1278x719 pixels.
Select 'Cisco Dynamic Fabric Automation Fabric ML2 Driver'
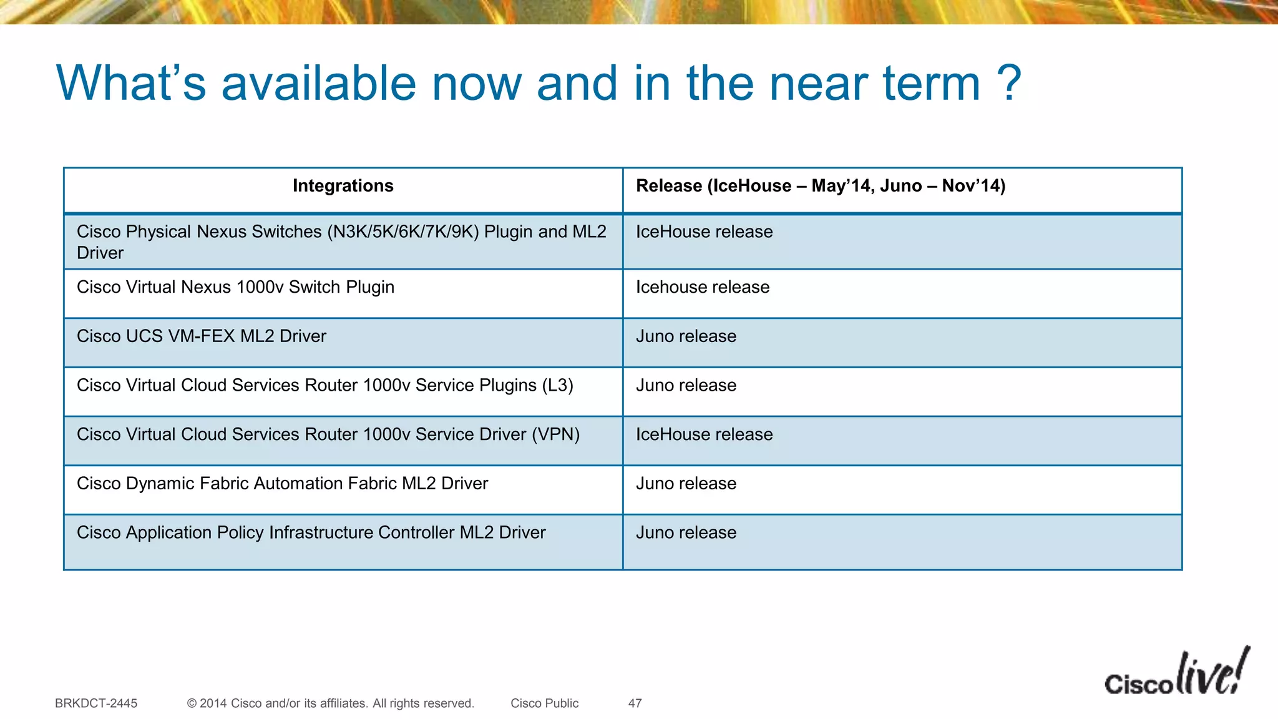point(282,484)
